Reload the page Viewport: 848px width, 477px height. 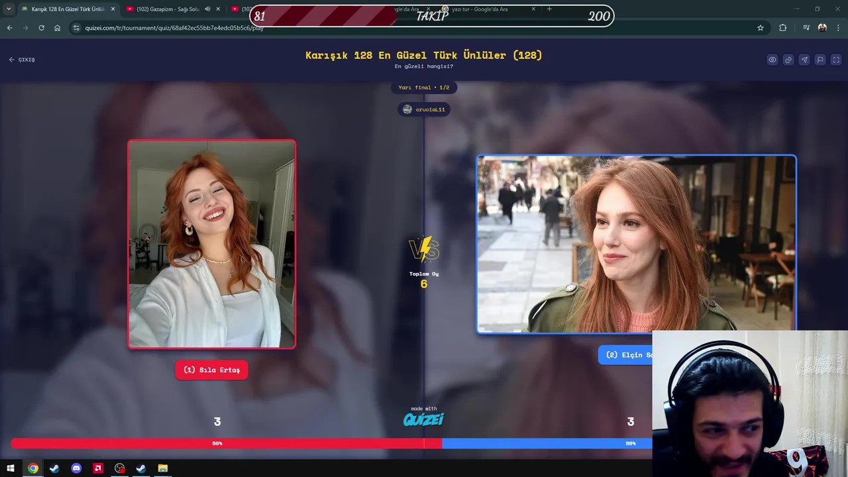[41, 28]
